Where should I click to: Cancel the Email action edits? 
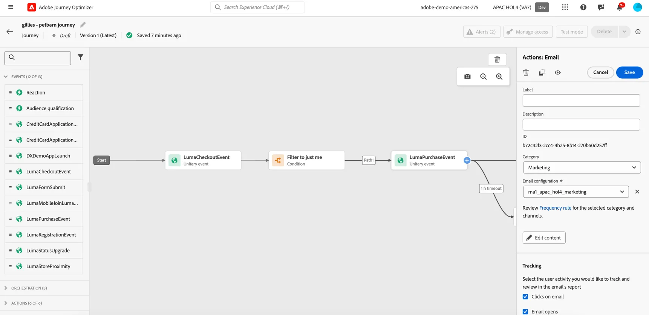pos(600,72)
